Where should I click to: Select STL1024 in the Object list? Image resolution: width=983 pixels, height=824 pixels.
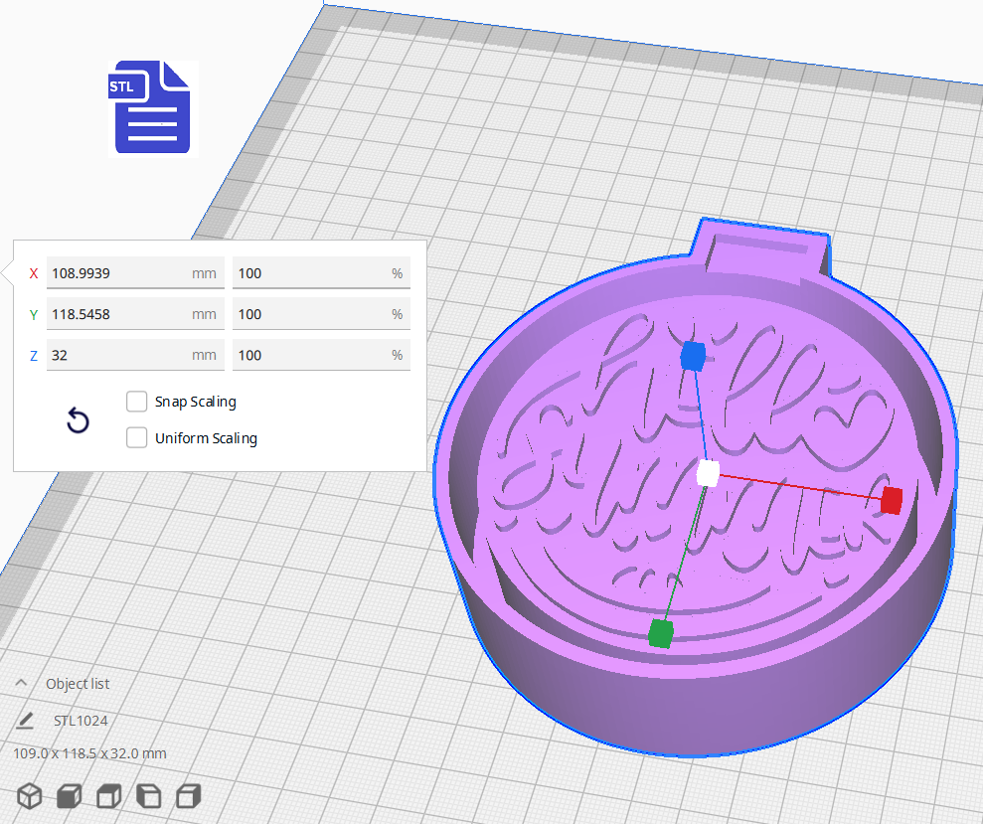click(x=82, y=720)
